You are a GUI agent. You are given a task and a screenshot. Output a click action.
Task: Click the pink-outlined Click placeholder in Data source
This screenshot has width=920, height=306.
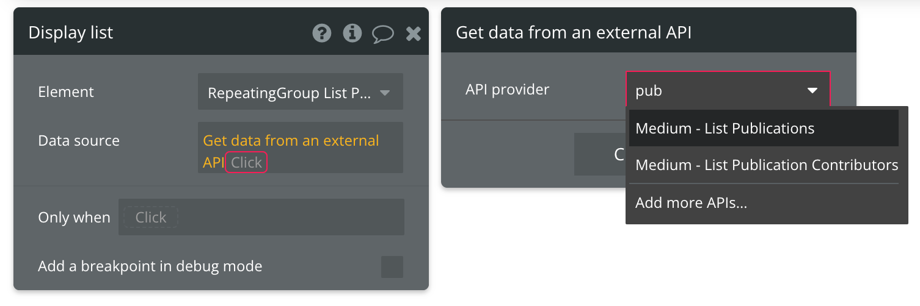pyautogui.click(x=246, y=163)
